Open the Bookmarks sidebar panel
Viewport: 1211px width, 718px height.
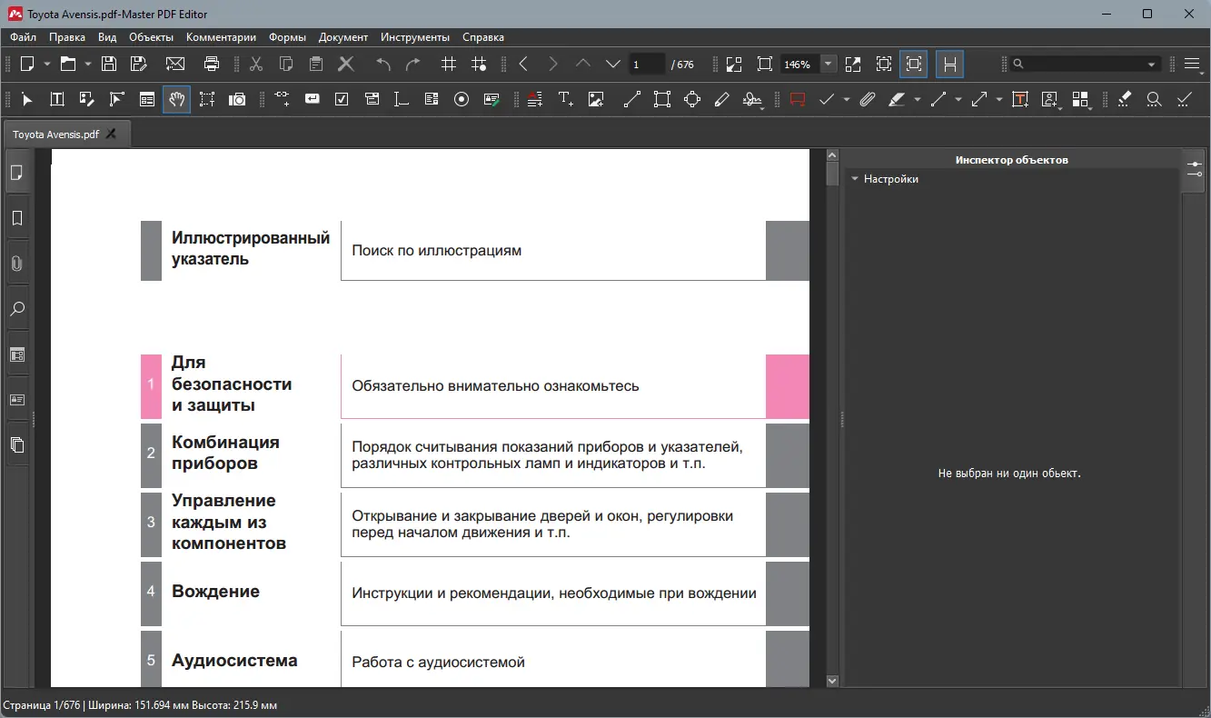tap(16, 217)
